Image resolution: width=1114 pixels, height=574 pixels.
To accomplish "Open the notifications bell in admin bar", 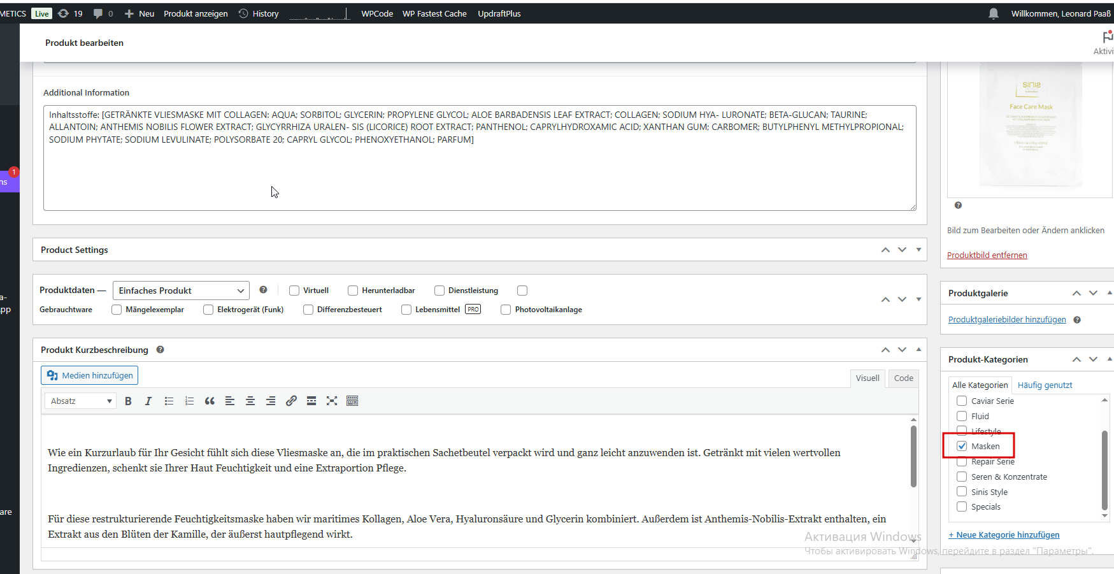I will (x=994, y=13).
